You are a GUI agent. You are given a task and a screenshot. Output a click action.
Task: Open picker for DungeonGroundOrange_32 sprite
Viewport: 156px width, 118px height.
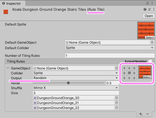(117, 108)
